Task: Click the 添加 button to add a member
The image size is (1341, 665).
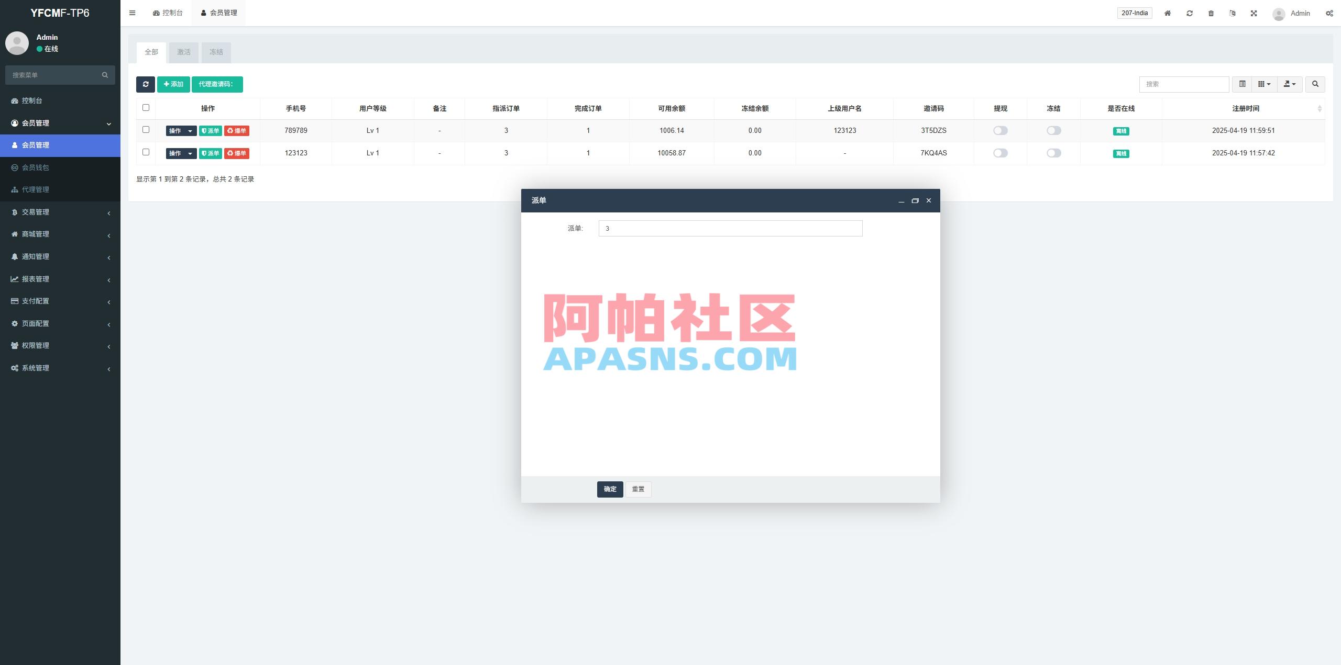Action: (173, 84)
